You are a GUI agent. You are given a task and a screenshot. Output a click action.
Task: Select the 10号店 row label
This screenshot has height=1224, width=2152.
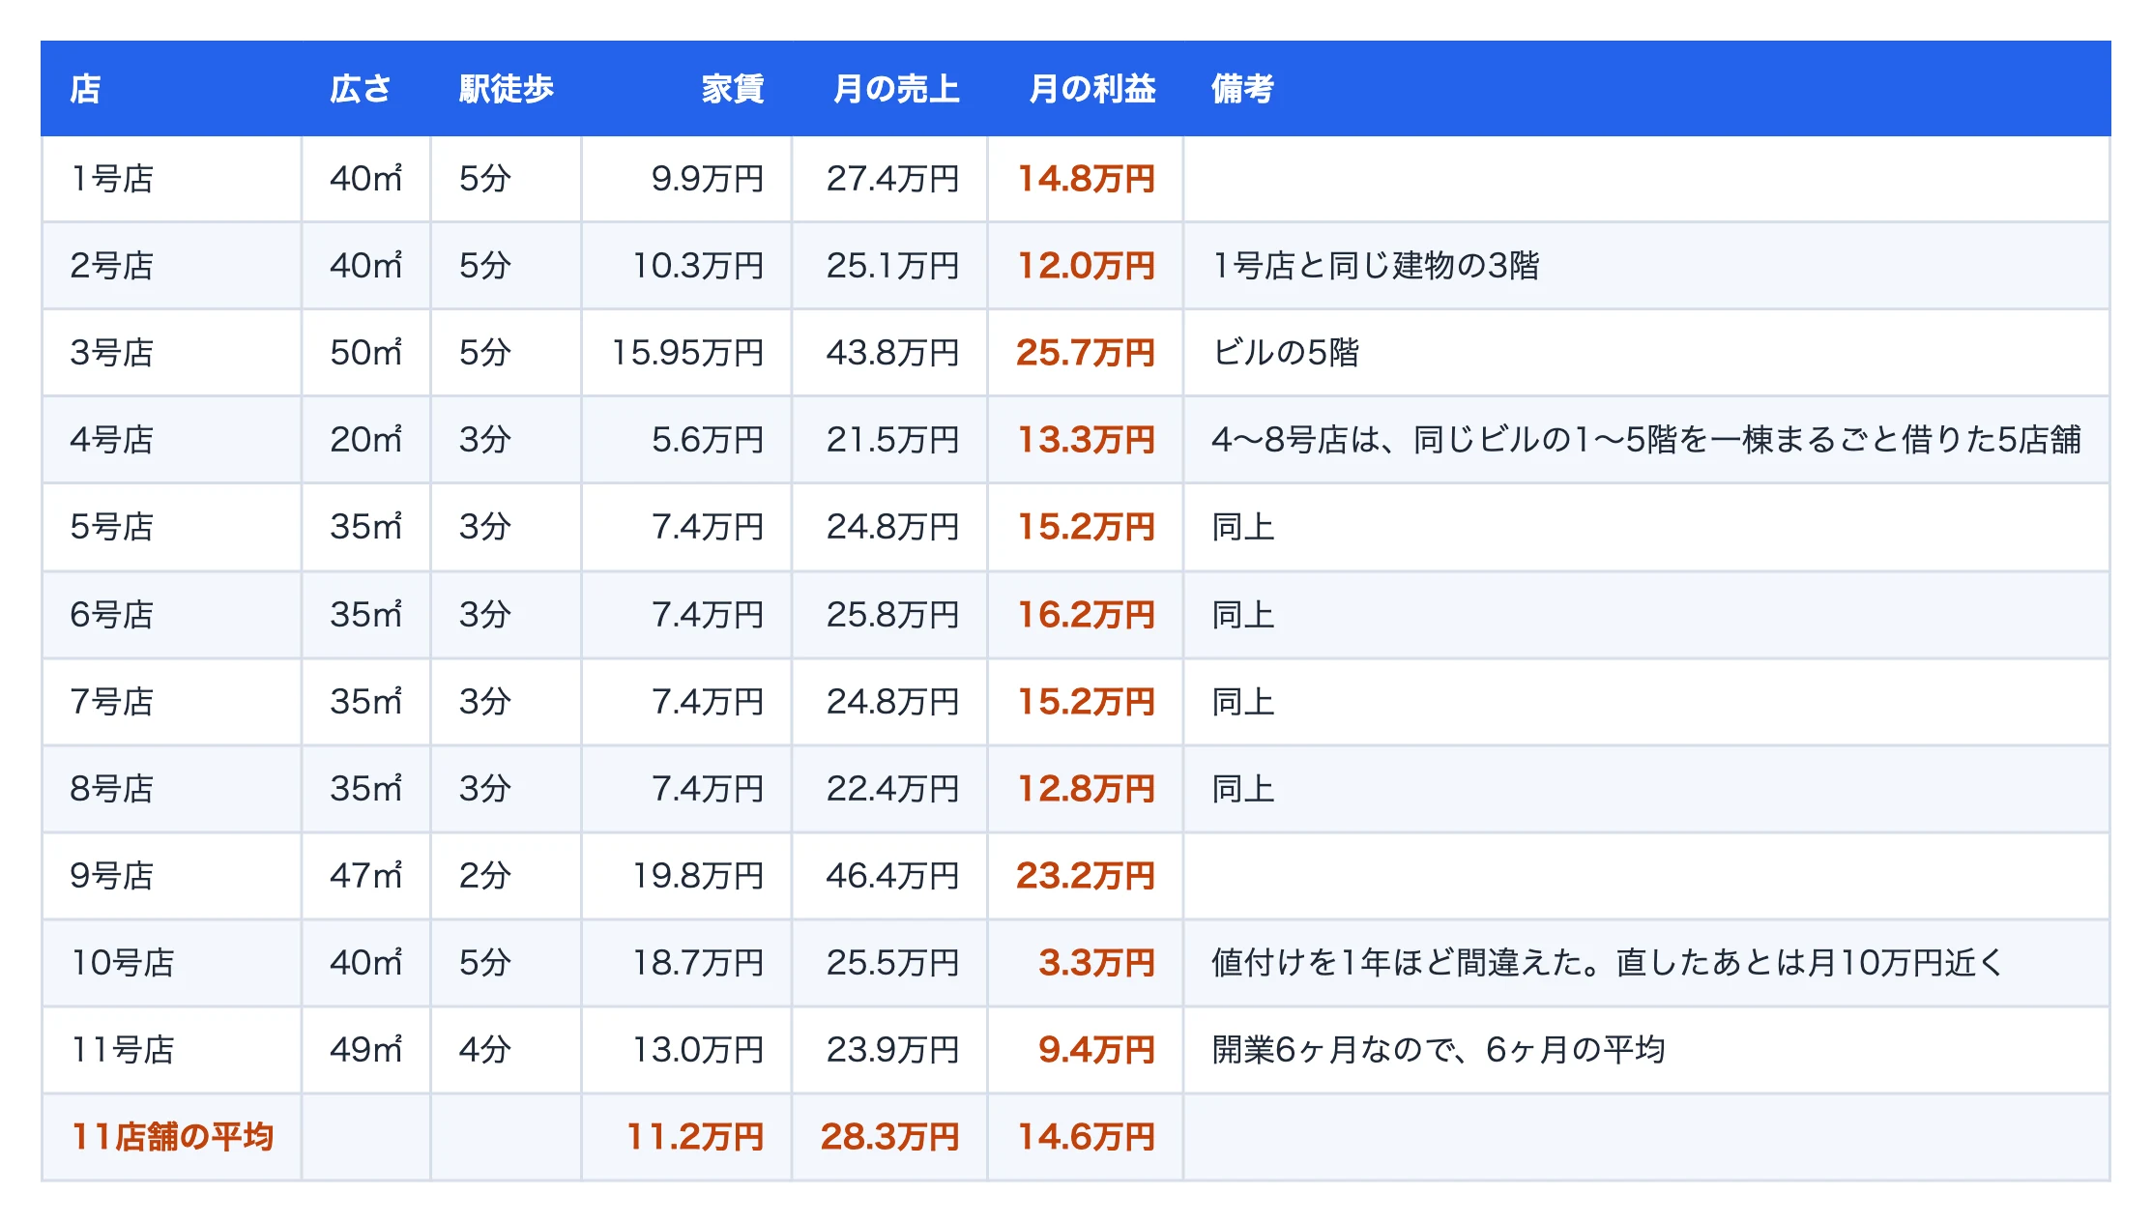pyautogui.click(x=123, y=963)
